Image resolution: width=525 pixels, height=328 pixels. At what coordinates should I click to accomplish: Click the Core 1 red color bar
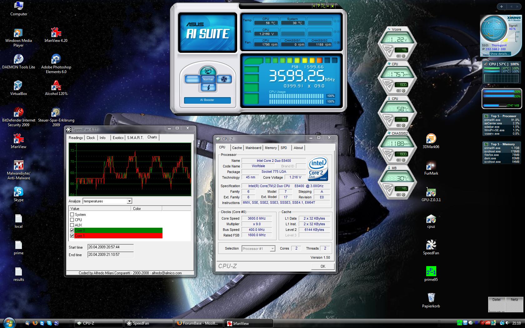click(118, 236)
